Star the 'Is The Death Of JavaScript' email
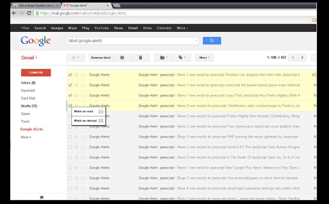Screen dimensions: 329x204 click(77, 157)
